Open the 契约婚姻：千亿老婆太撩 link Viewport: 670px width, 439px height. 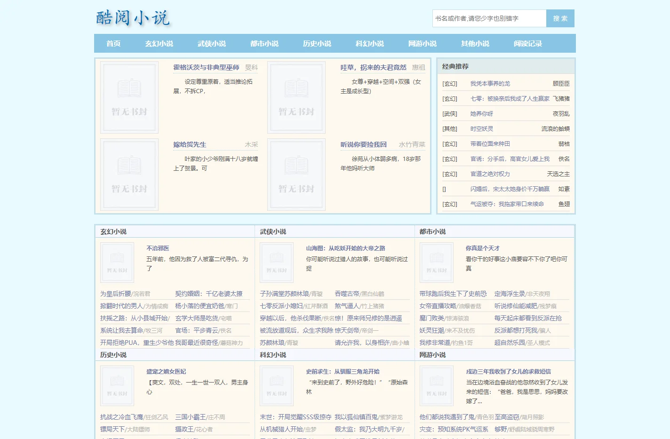point(209,294)
